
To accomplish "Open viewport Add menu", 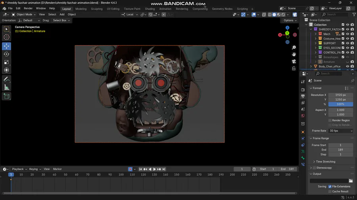I will [62, 15].
